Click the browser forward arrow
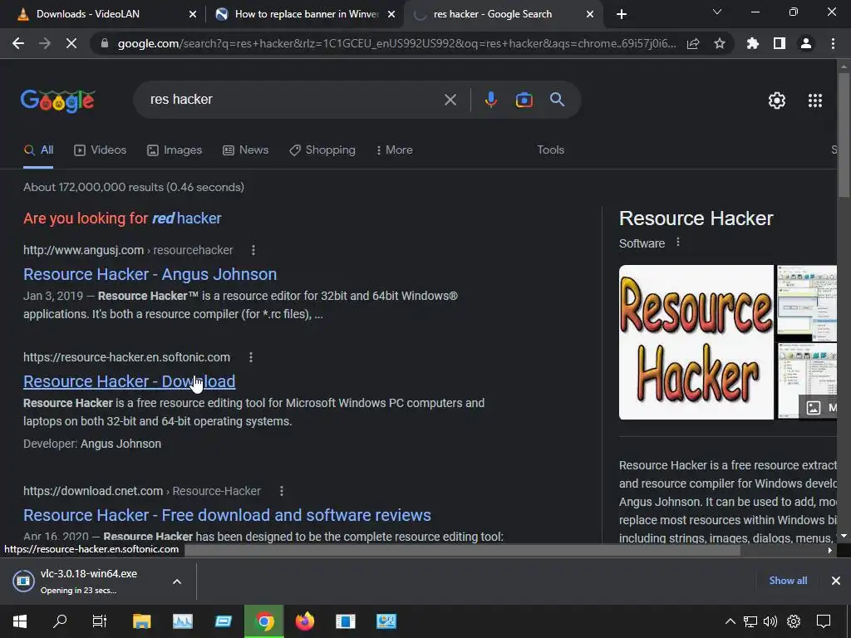 pyautogui.click(x=45, y=43)
